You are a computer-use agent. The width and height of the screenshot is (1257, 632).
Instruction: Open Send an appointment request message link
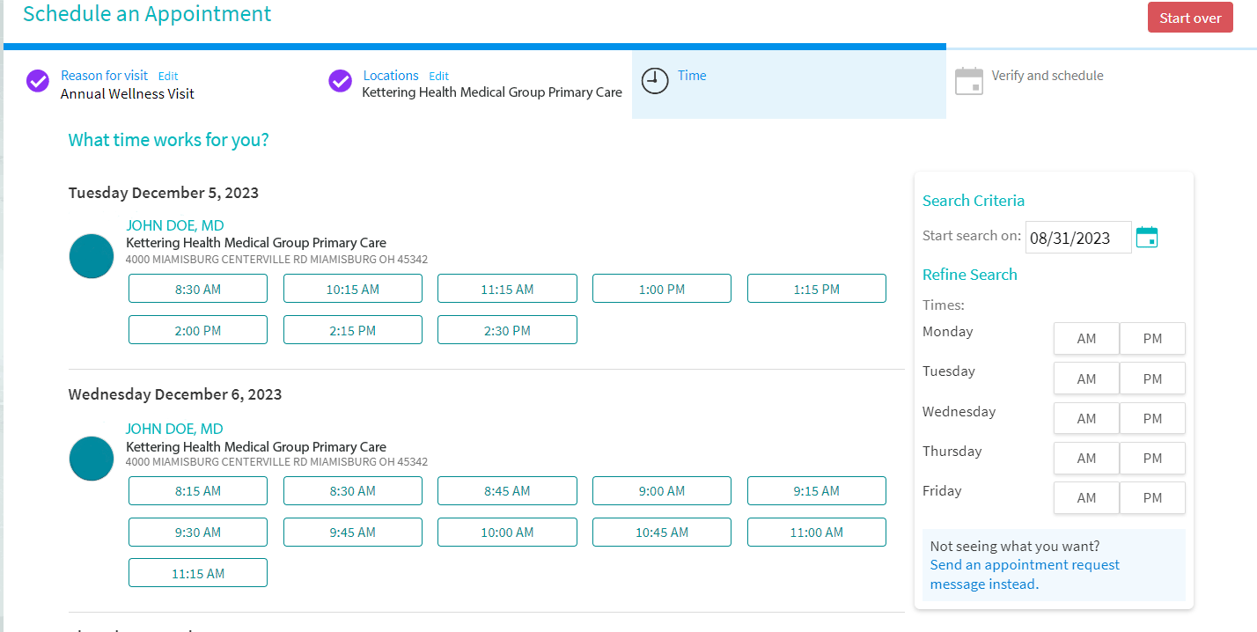(x=1025, y=575)
